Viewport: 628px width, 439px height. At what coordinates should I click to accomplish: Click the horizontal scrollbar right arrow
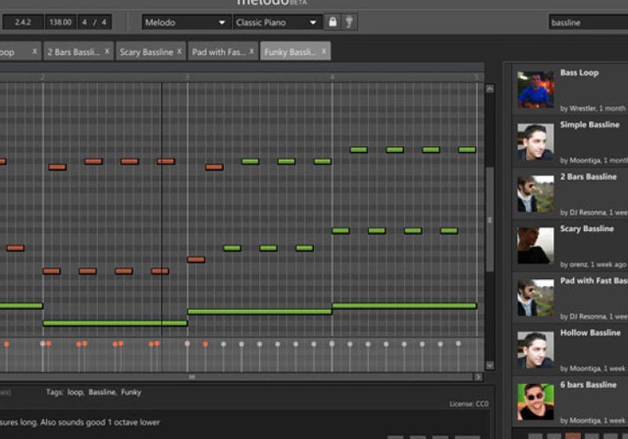click(x=480, y=377)
